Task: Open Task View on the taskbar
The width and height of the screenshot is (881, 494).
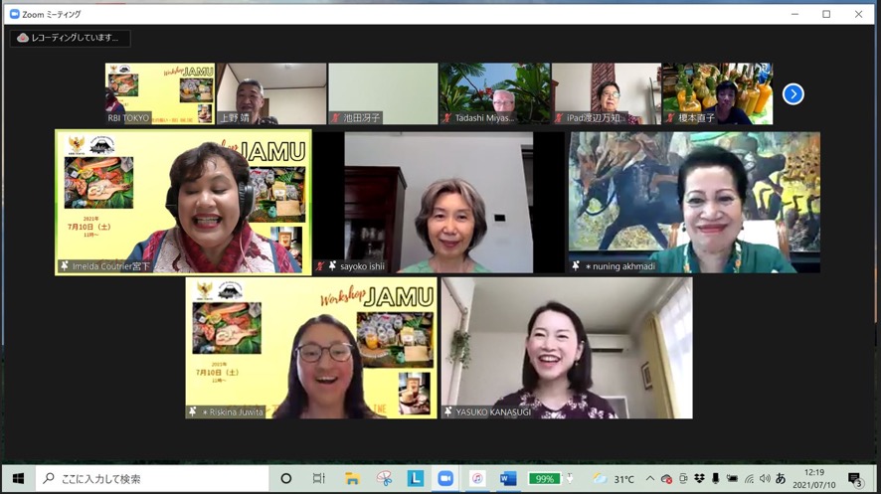Action: (318, 478)
